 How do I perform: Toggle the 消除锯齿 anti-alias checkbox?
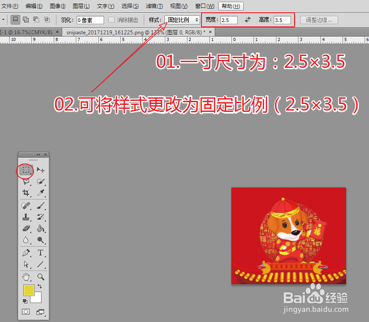tap(112, 20)
